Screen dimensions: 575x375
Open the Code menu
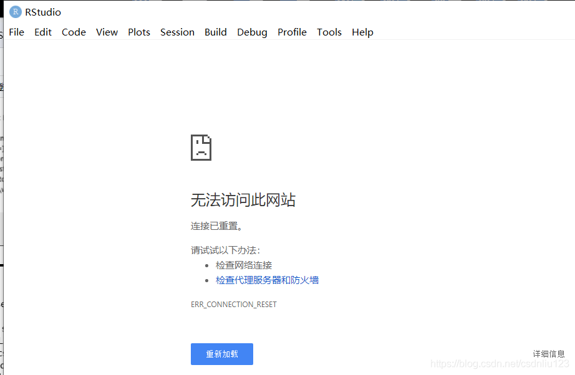pos(74,32)
